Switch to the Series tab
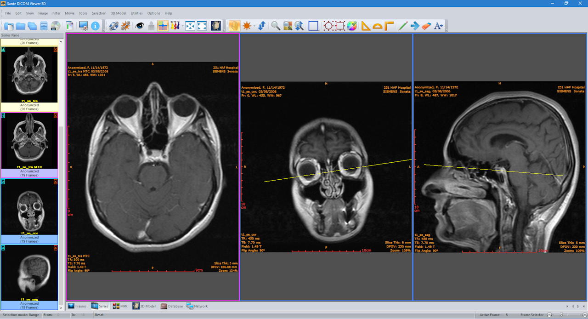The image size is (588, 319). pyautogui.click(x=100, y=306)
